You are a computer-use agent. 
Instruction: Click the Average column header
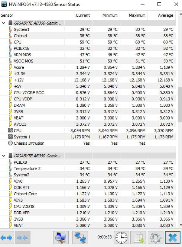click(x=162, y=15)
